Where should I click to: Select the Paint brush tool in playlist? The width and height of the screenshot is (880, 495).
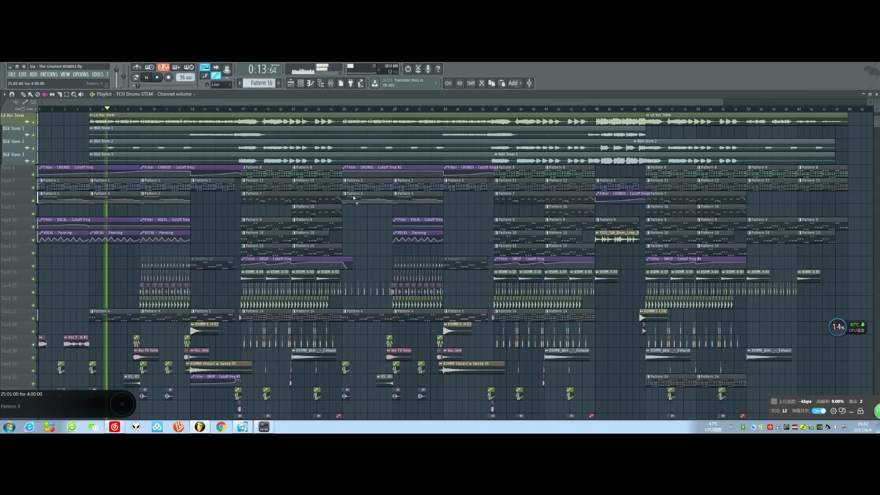30,94
